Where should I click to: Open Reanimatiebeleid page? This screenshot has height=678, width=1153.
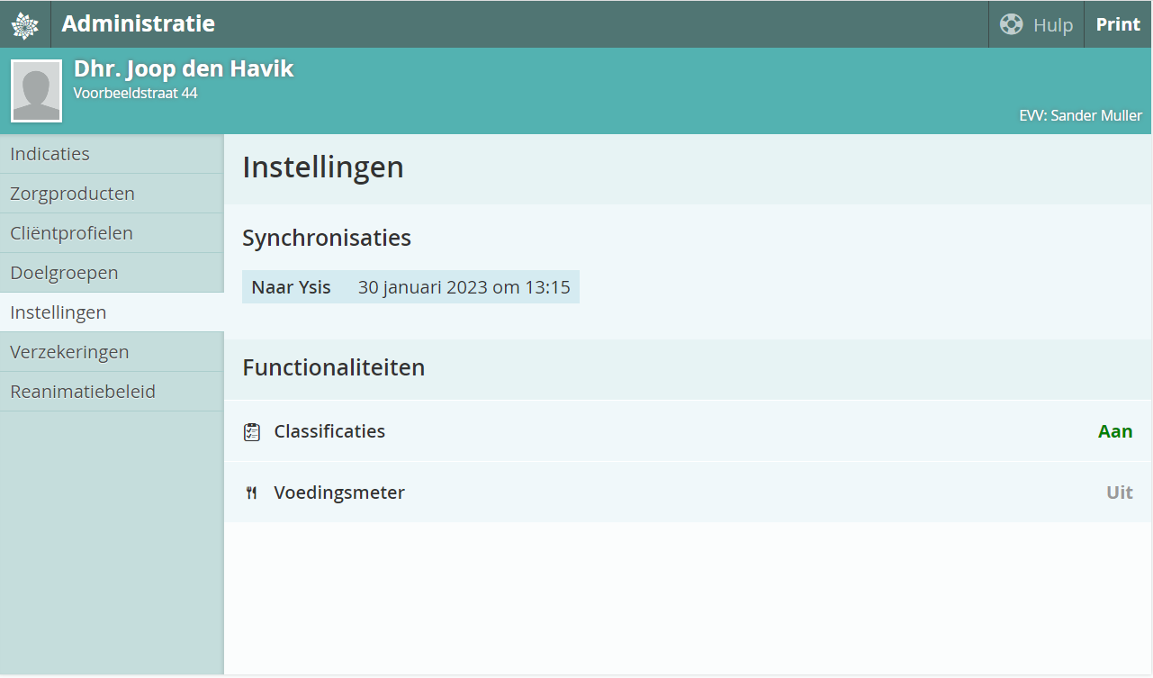[x=83, y=392]
